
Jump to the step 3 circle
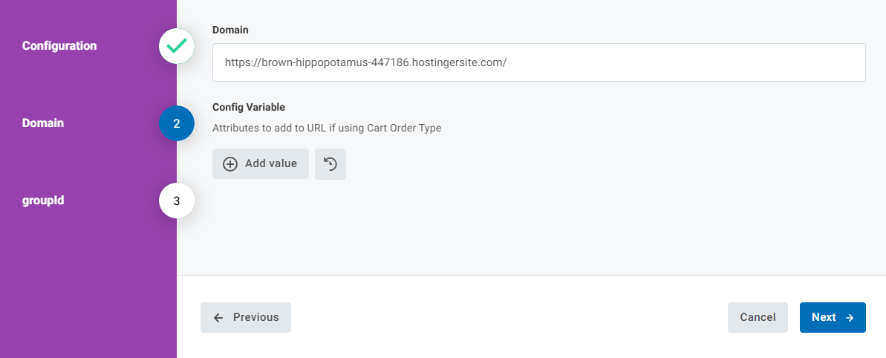pos(177,201)
